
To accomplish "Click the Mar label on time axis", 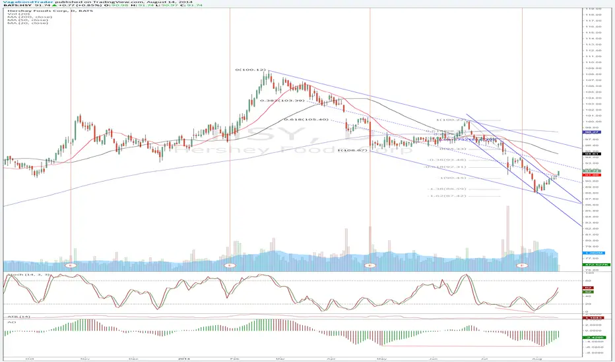I will click(x=280, y=359).
